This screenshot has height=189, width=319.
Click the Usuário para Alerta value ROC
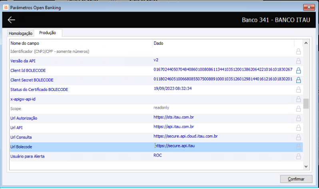point(158,155)
